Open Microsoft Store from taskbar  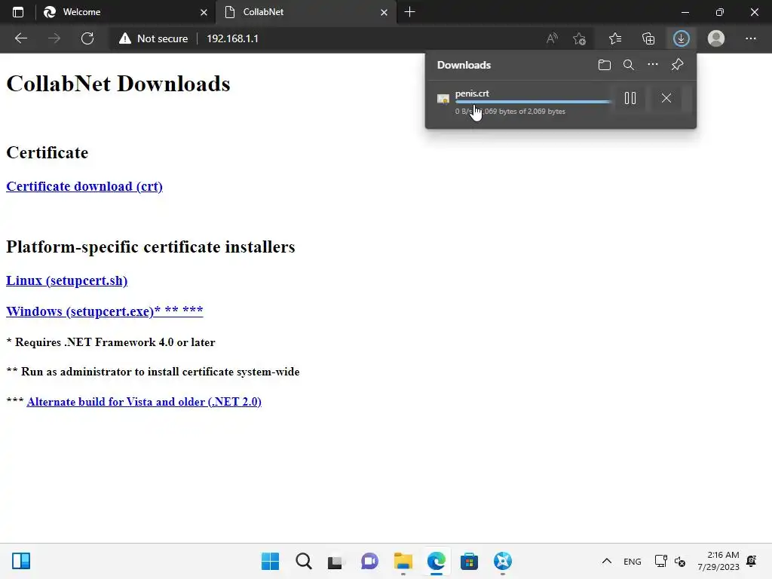click(469, 561)
